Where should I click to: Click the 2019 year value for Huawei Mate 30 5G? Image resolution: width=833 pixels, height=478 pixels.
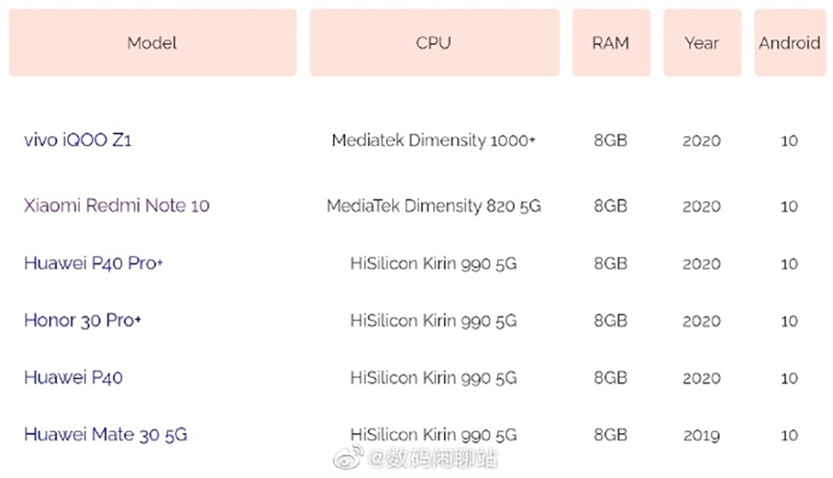[x=701, y=435]
